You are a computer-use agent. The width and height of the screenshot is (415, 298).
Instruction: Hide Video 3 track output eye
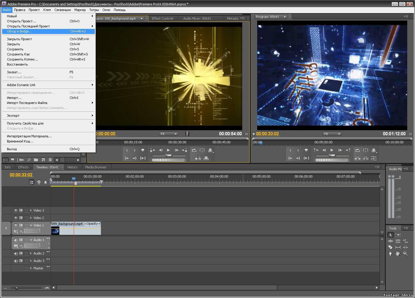(x=16, y=210)
